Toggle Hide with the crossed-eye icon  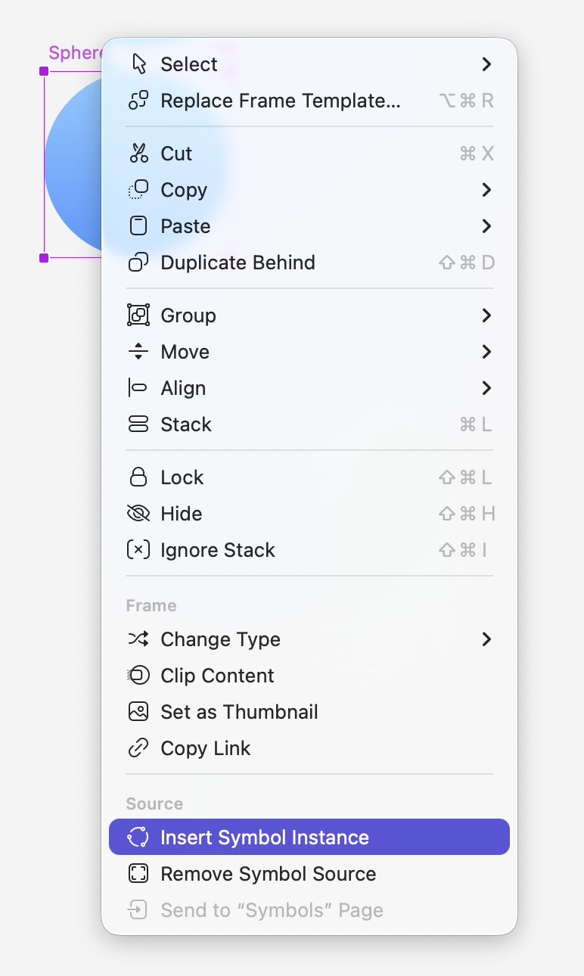click(138, 514)
